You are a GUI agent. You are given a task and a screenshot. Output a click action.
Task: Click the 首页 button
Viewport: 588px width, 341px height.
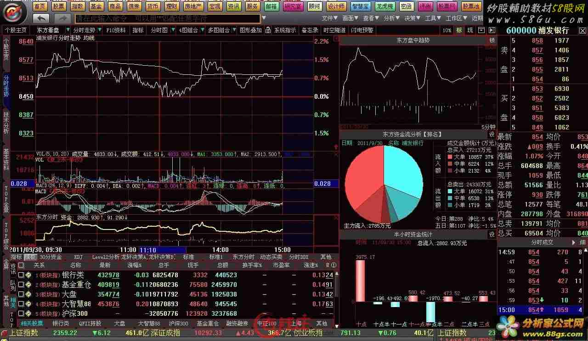click(x=40, y=6)
